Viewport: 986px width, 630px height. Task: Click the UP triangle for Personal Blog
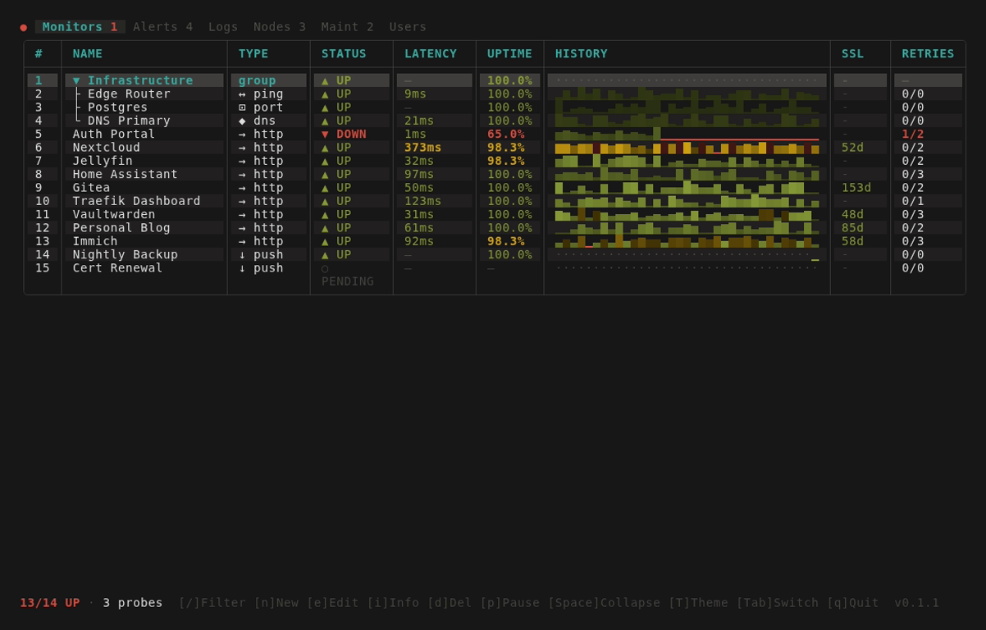coord(326,228)
